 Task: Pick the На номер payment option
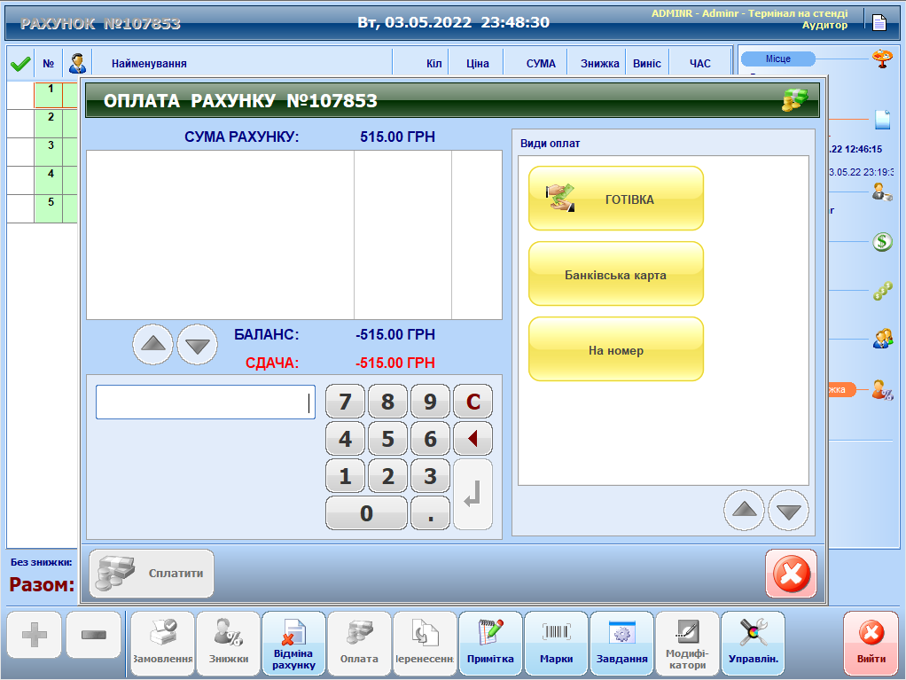point(615,349)
